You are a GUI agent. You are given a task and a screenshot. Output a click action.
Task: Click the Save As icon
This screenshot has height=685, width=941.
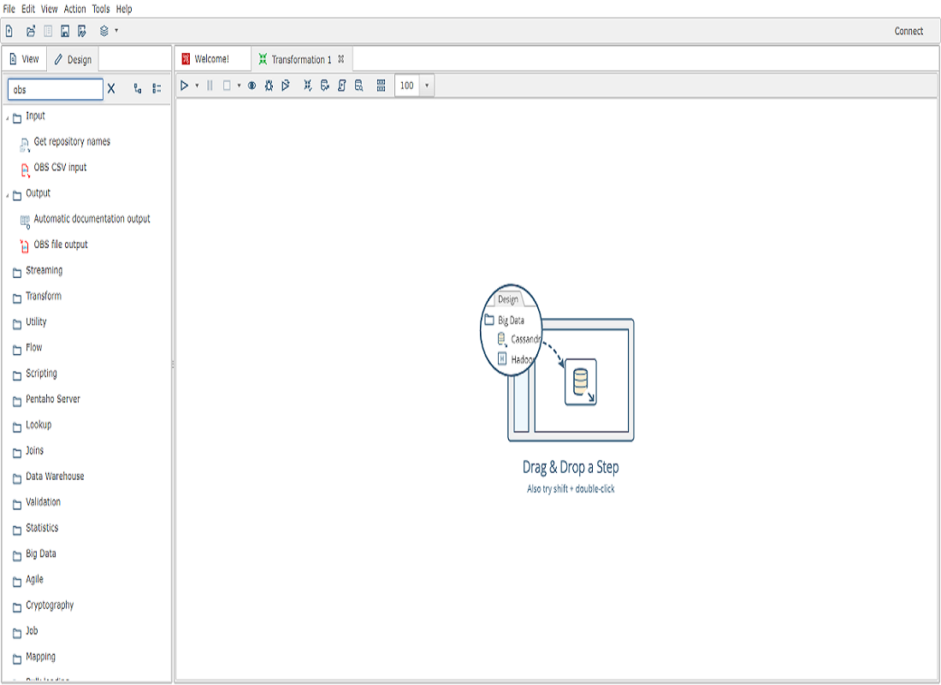point(82,31)
